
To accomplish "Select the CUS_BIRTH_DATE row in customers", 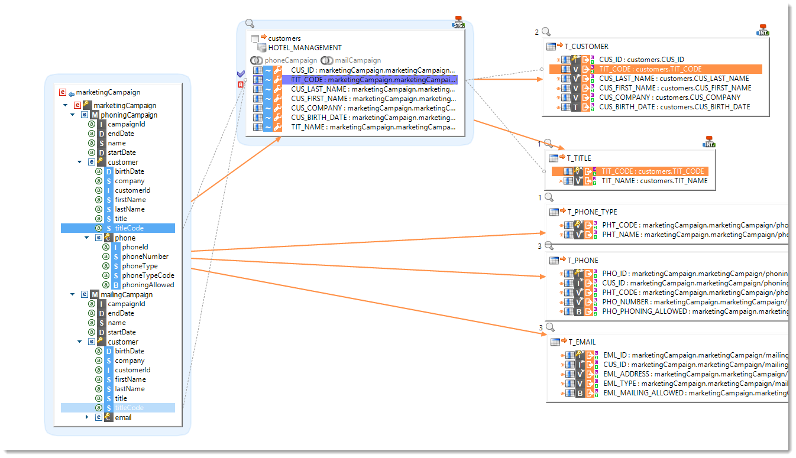I will (x=355, y=118).
